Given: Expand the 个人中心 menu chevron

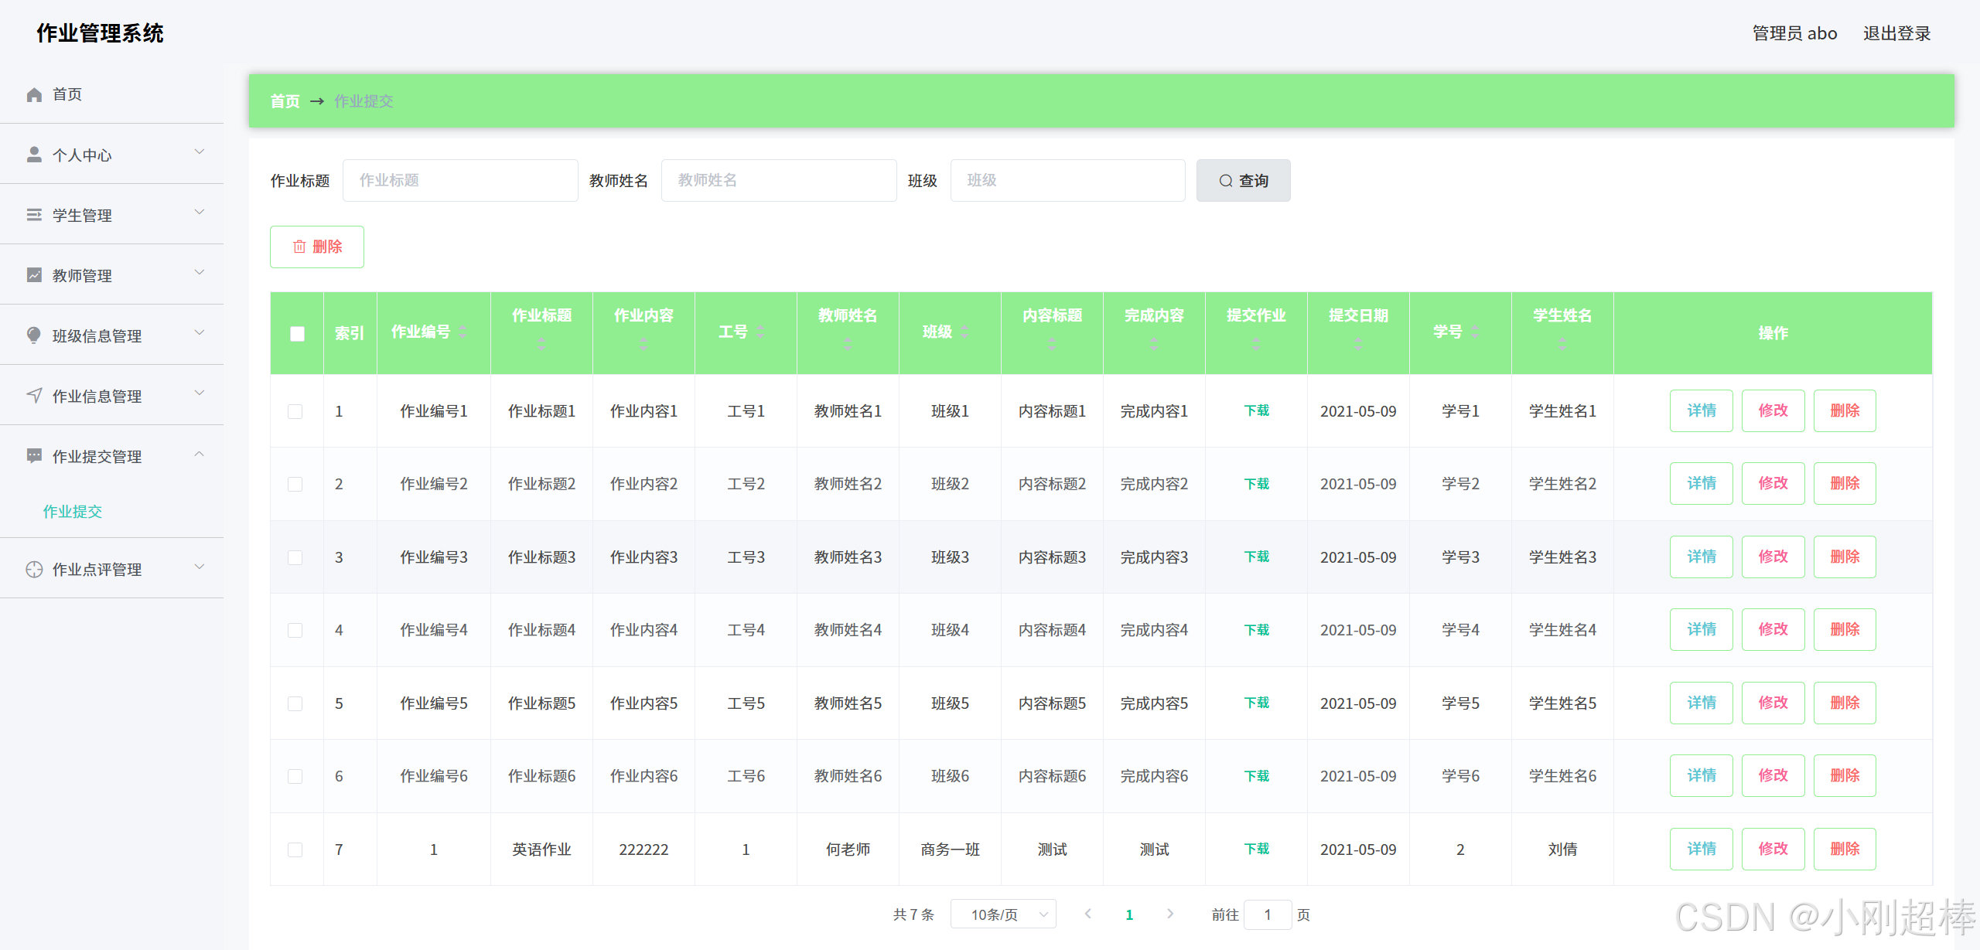Looking at the screenshot, I should (200, 152).
